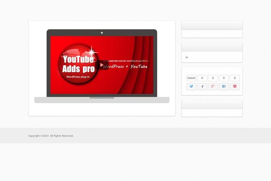The height and width of the screenshot is (181, 271).
Task: Click the small bullet icon in sidebar widget
Action: (187, 57)
